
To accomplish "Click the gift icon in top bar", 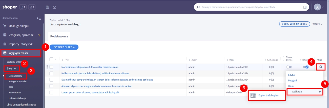I will point(47,7).
